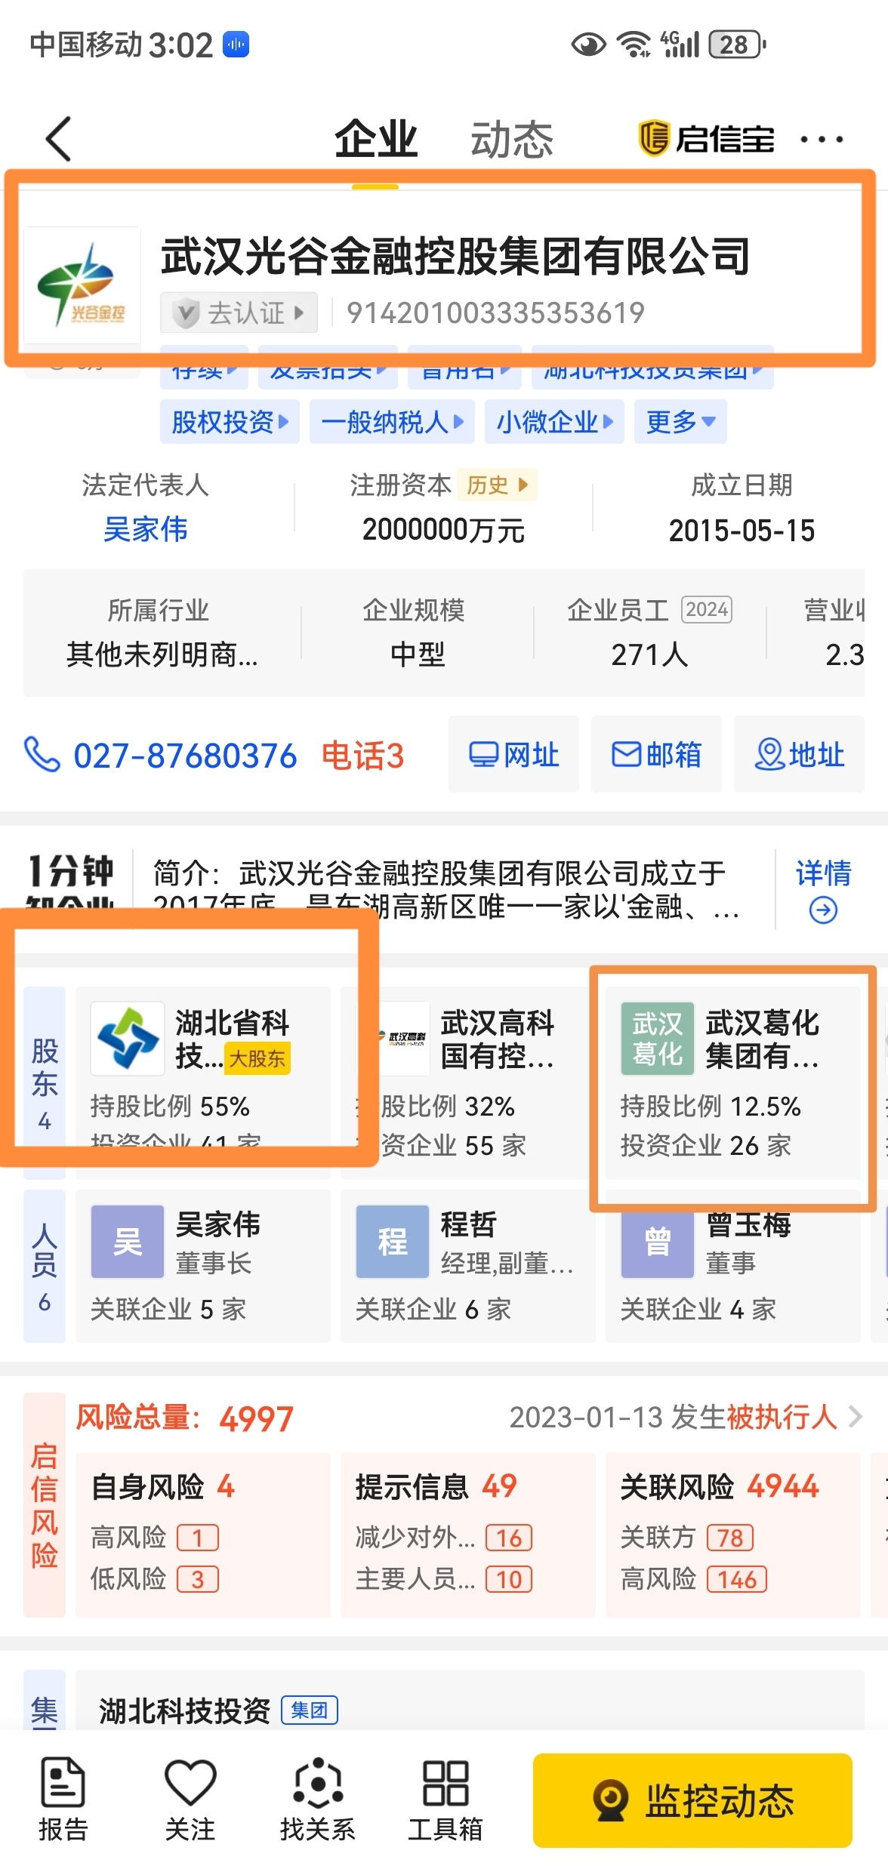Tap the 大股东 badge
888x1872 pixels.
257,1059
